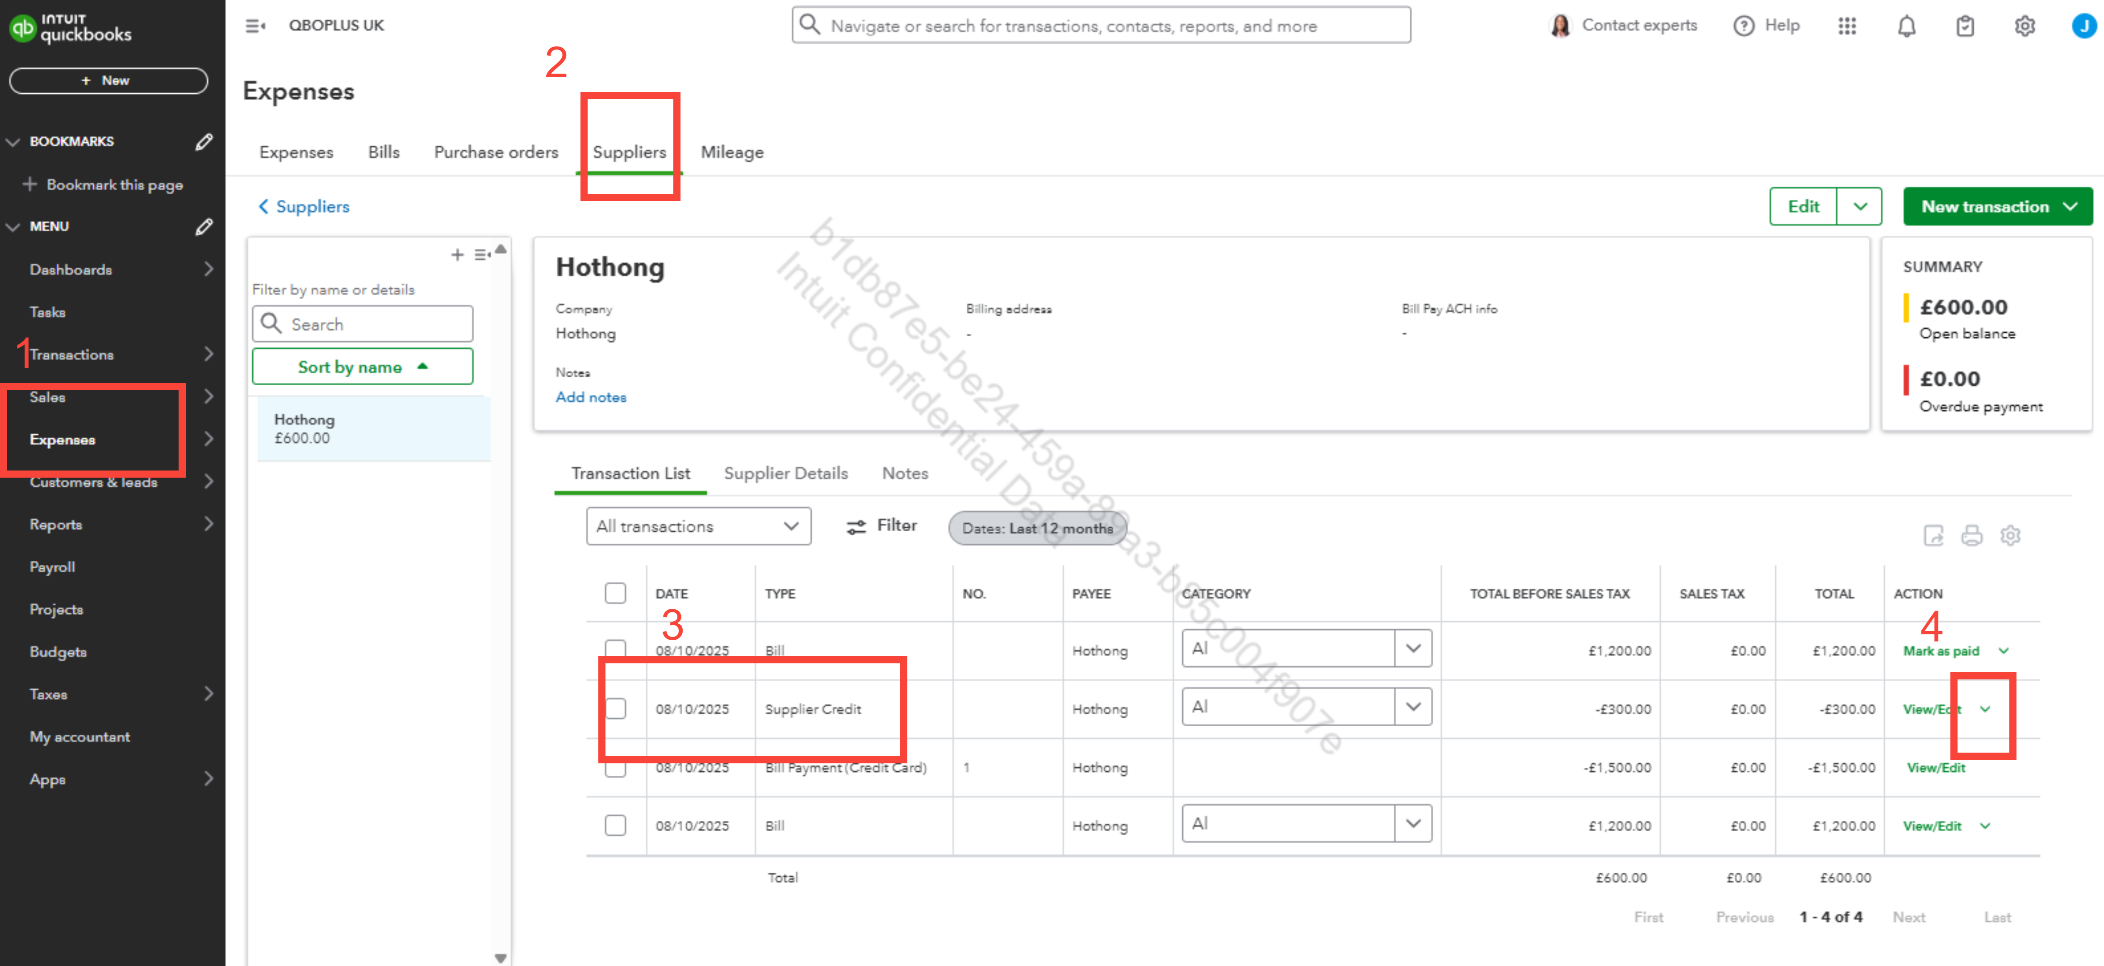
Task: Switch to the Supplier Details tab
Action: 785,474
